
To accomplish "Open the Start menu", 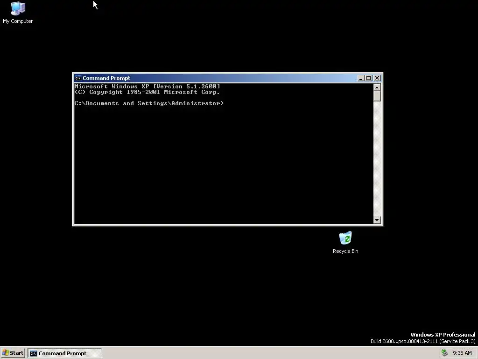I will pyautogui.click(x=13, y=353).
